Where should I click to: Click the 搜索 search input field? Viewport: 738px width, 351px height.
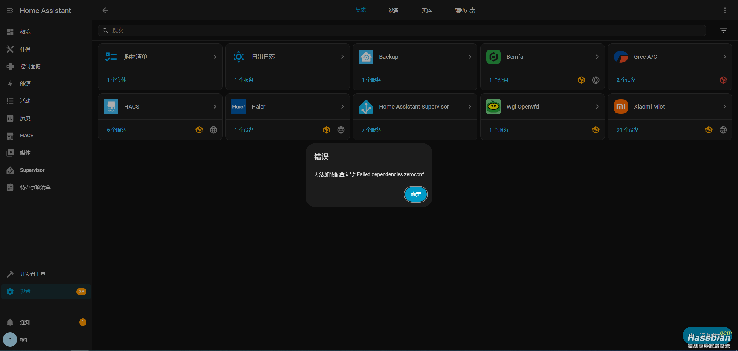404,31
